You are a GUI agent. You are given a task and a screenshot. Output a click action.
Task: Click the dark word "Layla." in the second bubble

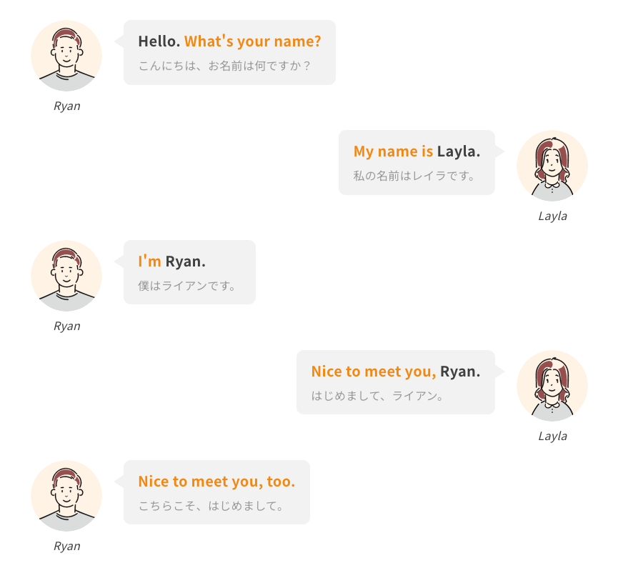(459, 151)
